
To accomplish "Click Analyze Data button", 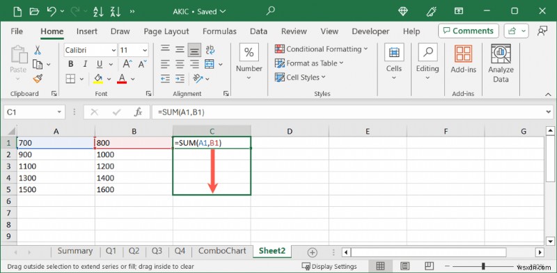I will (x=501, y=63).
